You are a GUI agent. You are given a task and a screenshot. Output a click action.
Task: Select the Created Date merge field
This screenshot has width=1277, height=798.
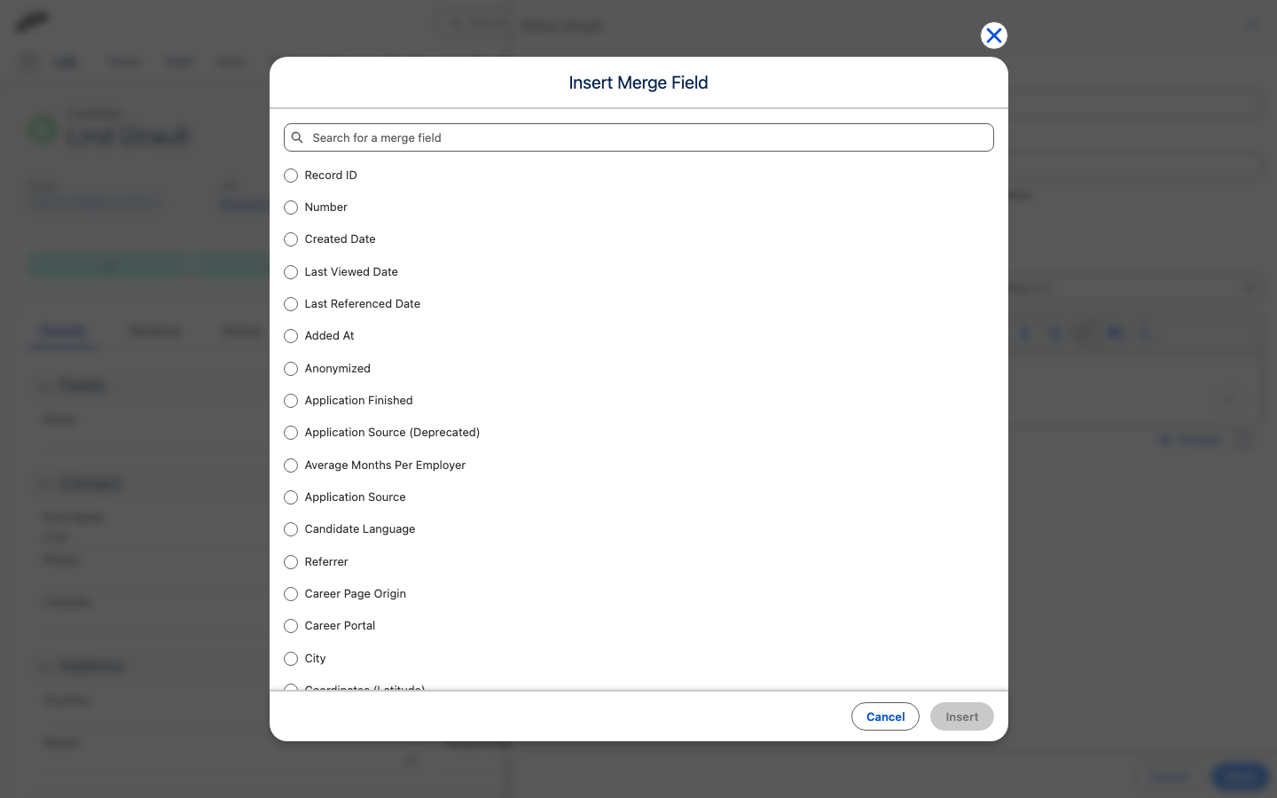pos(291,239)
